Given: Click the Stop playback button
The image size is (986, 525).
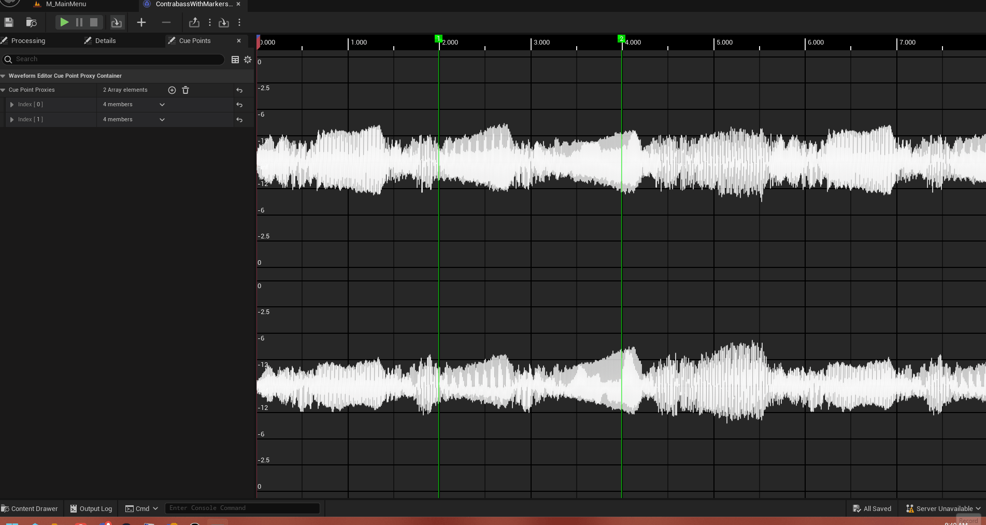Looking at the screenshot, I should [94, 22].
